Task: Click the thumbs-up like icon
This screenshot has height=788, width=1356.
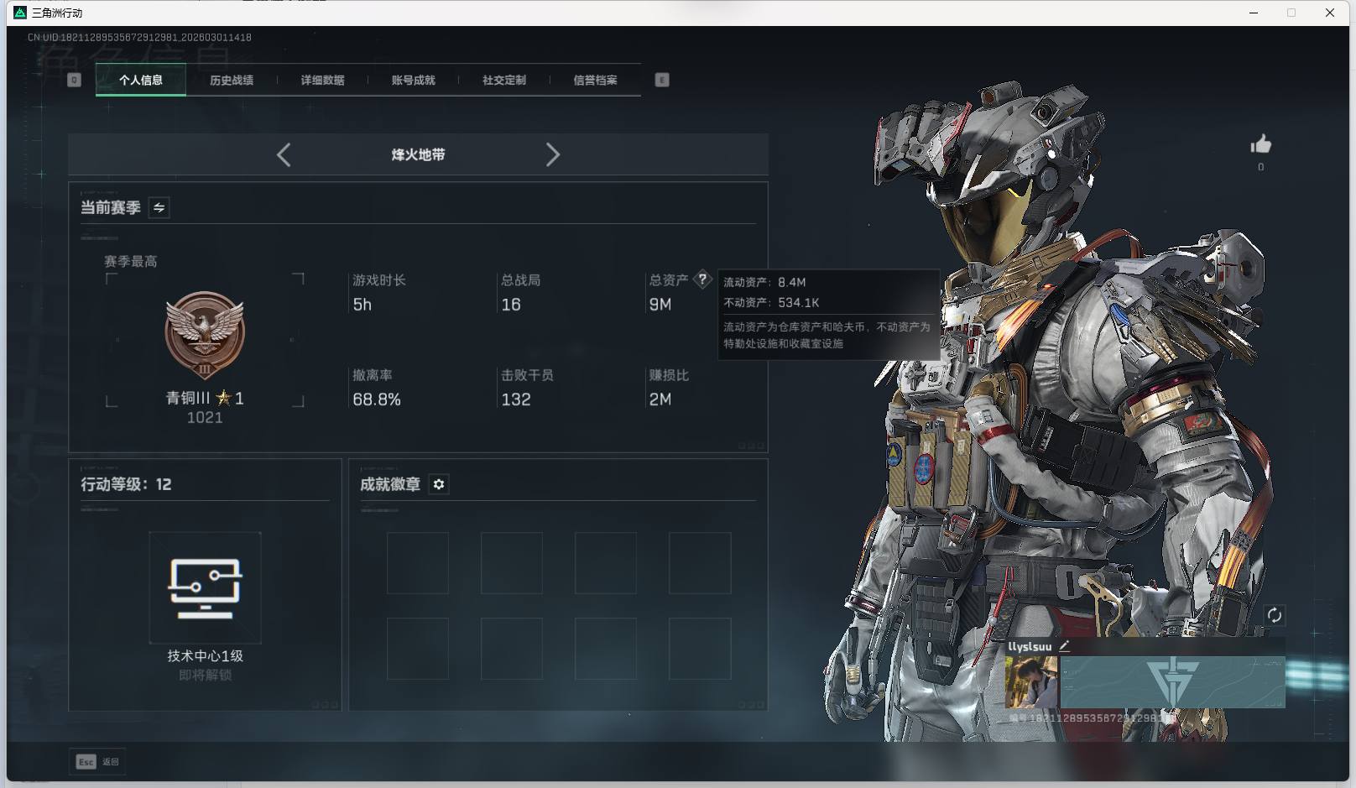Action: point(1260,145)
